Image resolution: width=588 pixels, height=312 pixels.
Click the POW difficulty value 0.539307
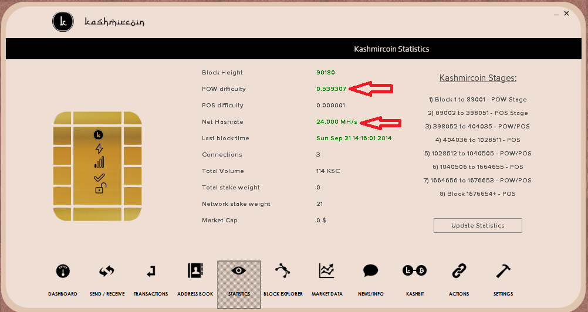point(332,89)
